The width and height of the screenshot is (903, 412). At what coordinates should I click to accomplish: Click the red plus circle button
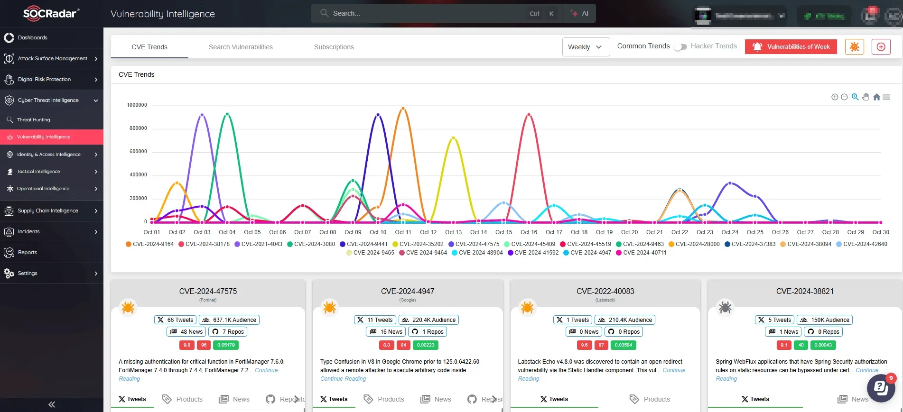tap(881, 46)
